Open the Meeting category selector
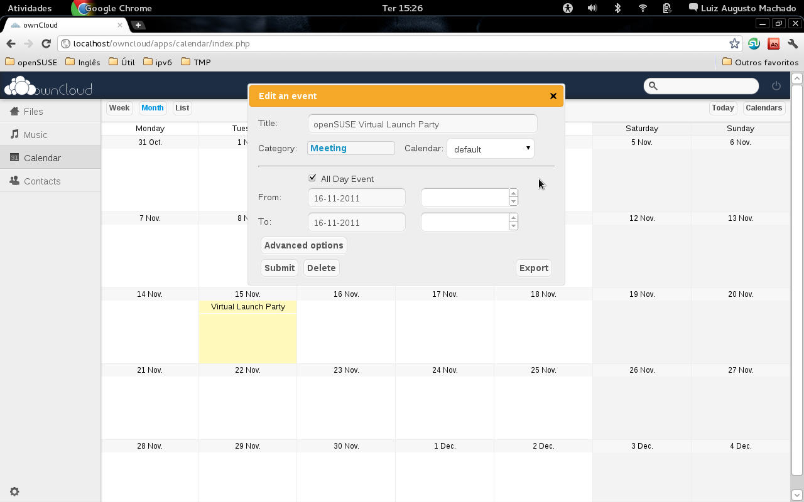The height and width of the screenshot is (502, 804). 350,148
